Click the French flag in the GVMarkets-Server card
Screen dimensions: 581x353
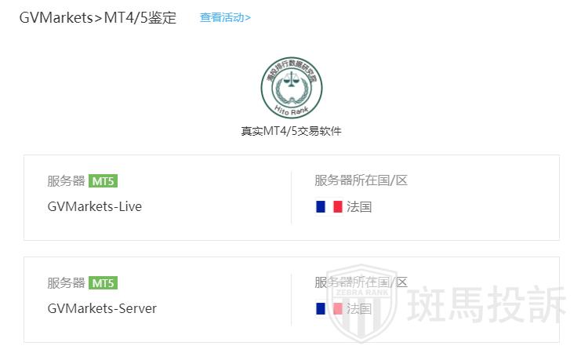click(x=329, y=308)
